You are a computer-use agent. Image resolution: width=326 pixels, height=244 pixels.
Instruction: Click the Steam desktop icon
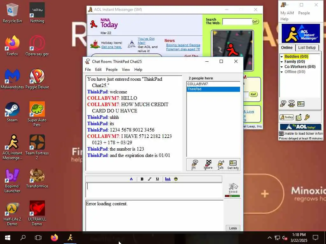[12, 112]
